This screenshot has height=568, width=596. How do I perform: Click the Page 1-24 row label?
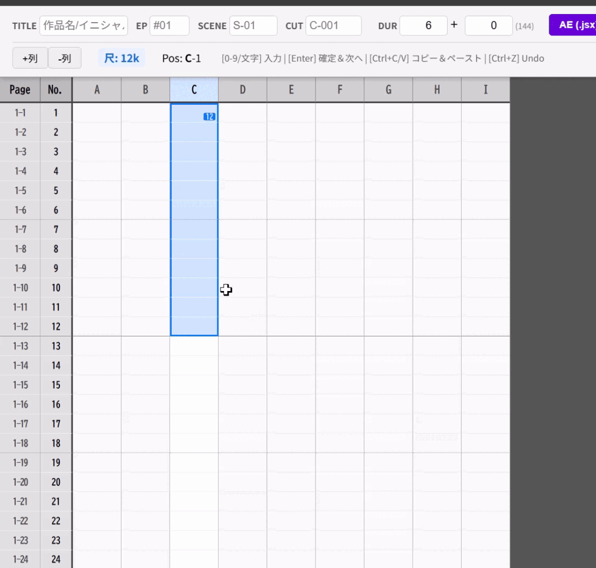tap(20, 560)
